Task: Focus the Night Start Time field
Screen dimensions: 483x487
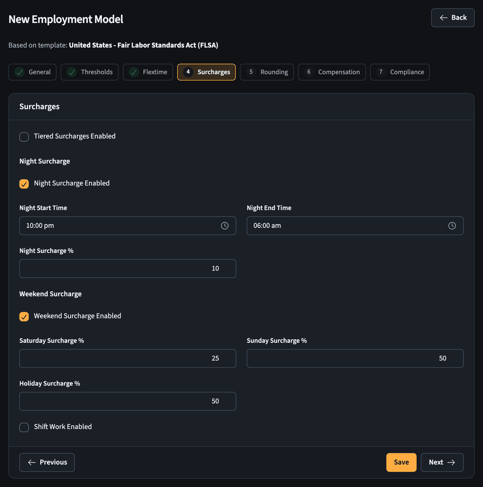Action: pyautogui.click(x=128, y=226)
